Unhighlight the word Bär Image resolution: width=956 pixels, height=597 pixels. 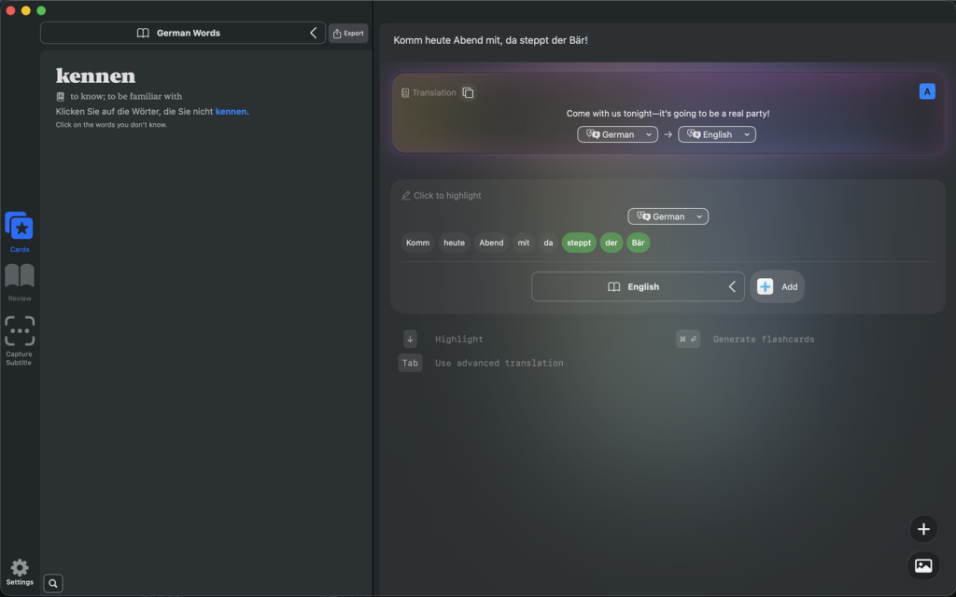click(x=638, y=243)
